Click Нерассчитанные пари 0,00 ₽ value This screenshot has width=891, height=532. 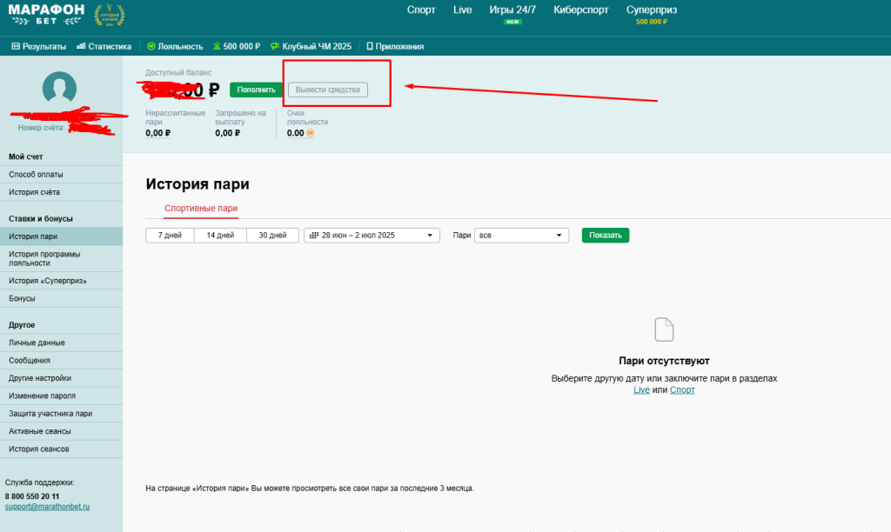pos(157,133)
